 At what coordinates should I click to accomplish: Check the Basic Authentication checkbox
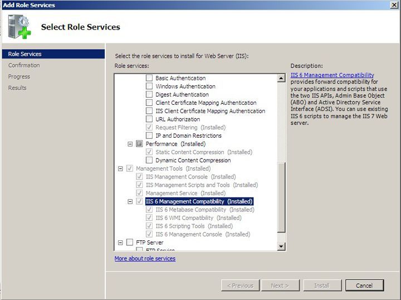149,78
